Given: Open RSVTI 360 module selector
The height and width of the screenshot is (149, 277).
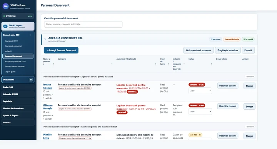Looking at the screenshot, I should 18,16.
